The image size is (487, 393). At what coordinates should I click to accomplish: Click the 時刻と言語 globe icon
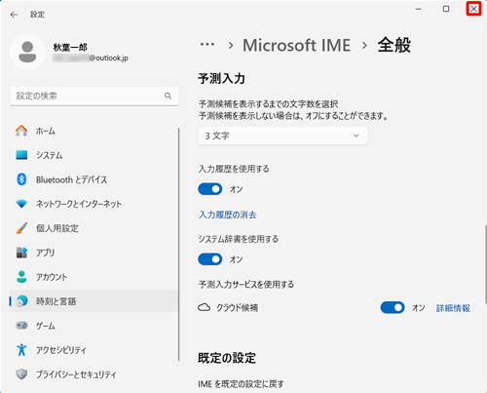click(21, 301)
